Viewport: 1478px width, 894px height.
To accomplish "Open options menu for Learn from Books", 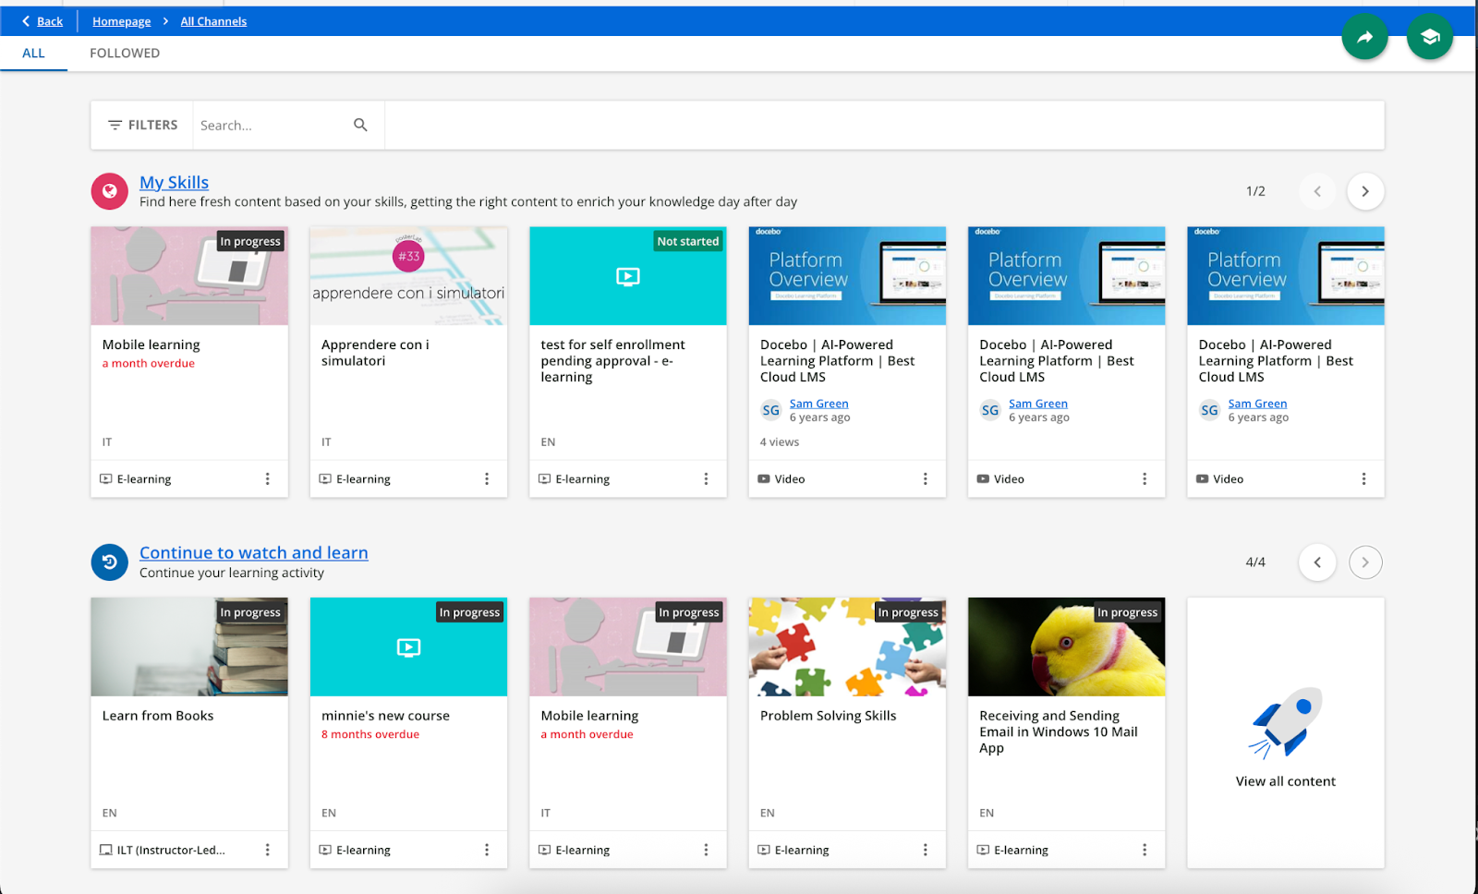I will point(268,850).
